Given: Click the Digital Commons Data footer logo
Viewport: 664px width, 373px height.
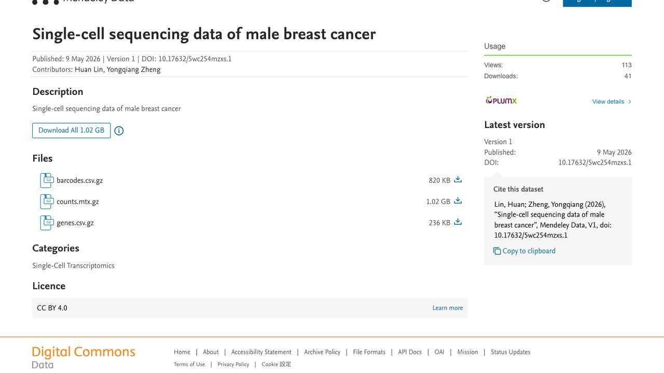Looking at the screenshot, I should 84,357.
